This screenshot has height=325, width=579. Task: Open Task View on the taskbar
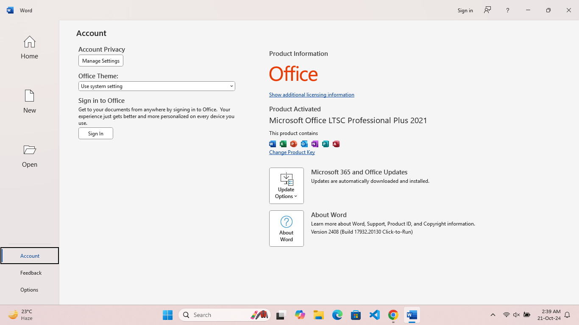[x=281, y=315]
